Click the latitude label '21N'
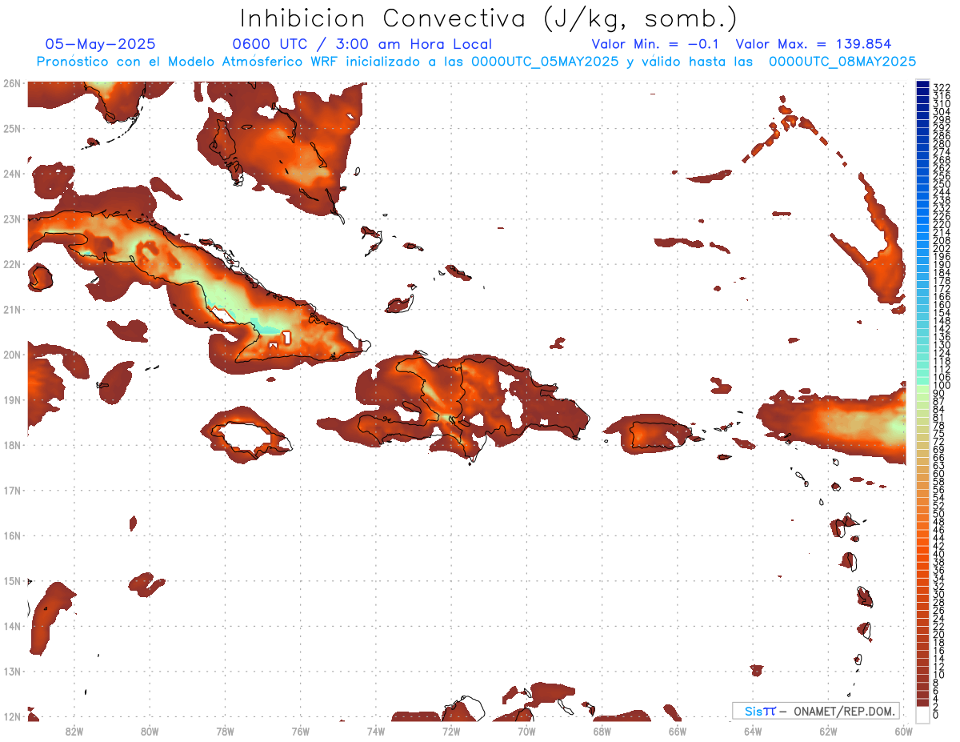This screenshot has height=742, width=960. pyautogui.click(x=11, y=309)
